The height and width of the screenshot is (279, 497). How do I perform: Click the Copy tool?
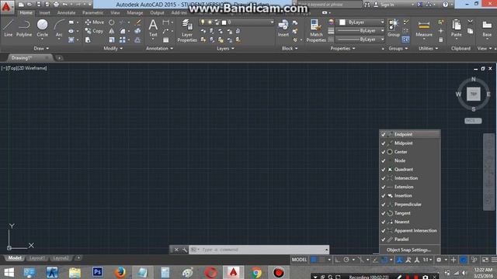[x=94, y=31]
